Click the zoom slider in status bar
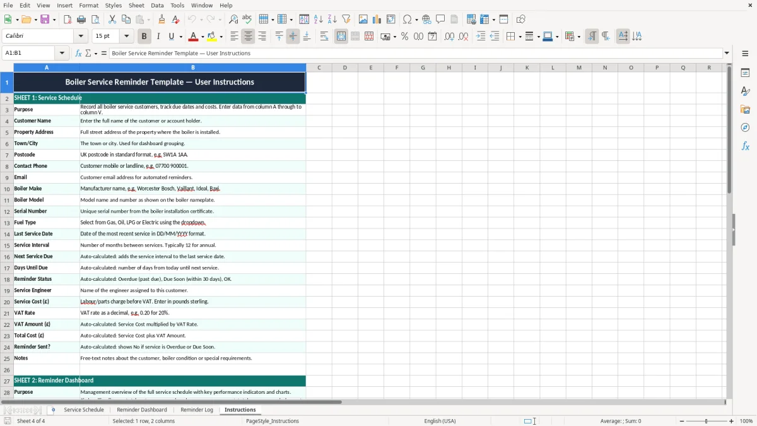 pos(706,421)
